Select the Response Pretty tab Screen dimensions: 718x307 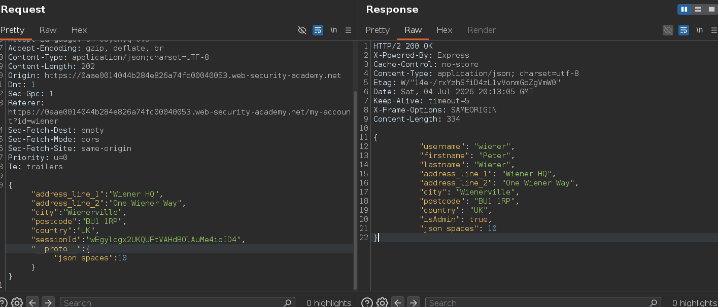pos(378,30)
